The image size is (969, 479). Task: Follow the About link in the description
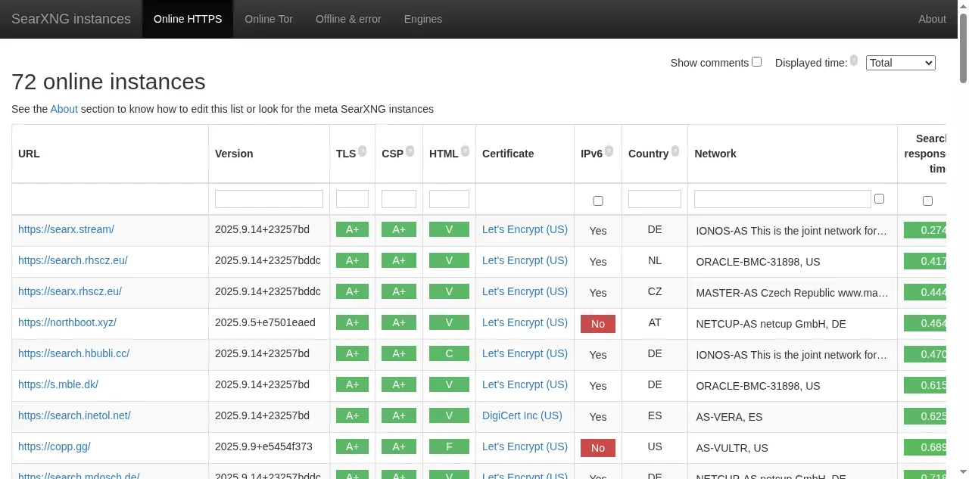tap(64, 109)
